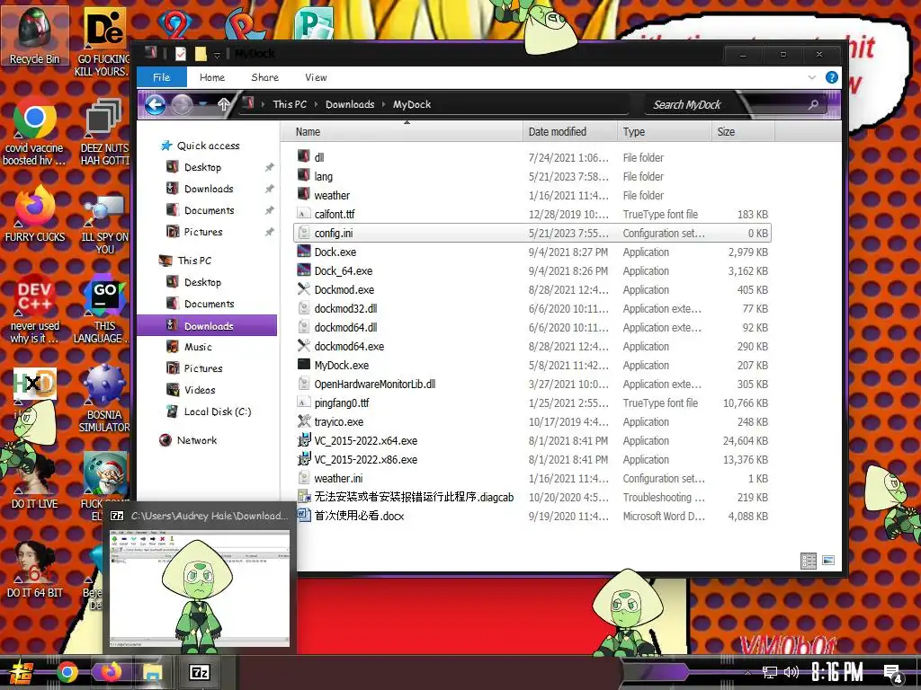
Task: Click File Explorer icon in the taskbar
Action: click(152, 672)
